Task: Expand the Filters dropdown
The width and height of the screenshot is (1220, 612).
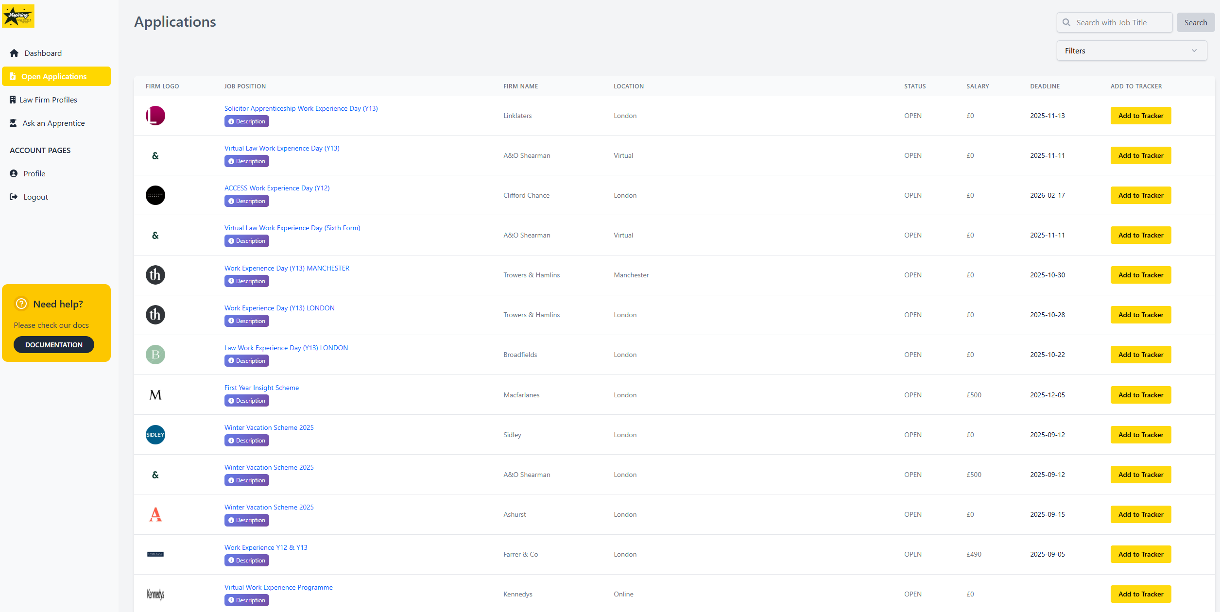Action: 1132,50
